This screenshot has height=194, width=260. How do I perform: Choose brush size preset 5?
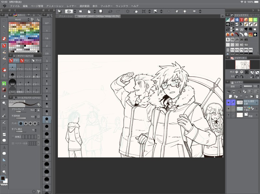coord(47,74)
